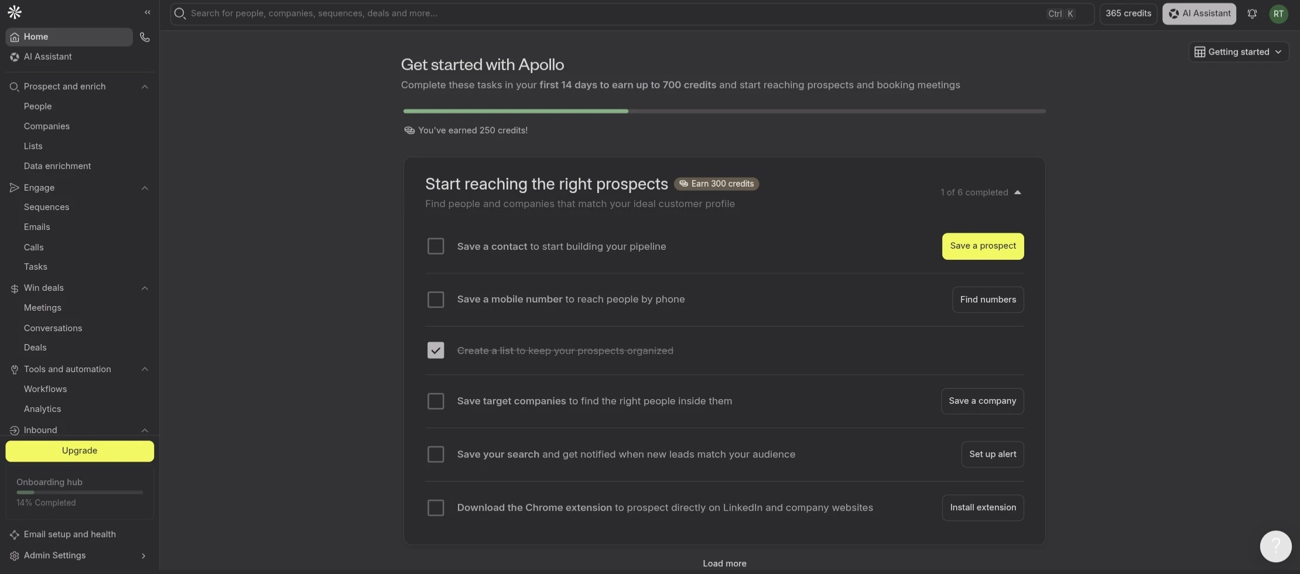Image resolution: width=1300 pixels, height=574 pixels.
Task: Click the search magnifier icon in the top bar
Action: pyautogui.click(x=180, y=13)
